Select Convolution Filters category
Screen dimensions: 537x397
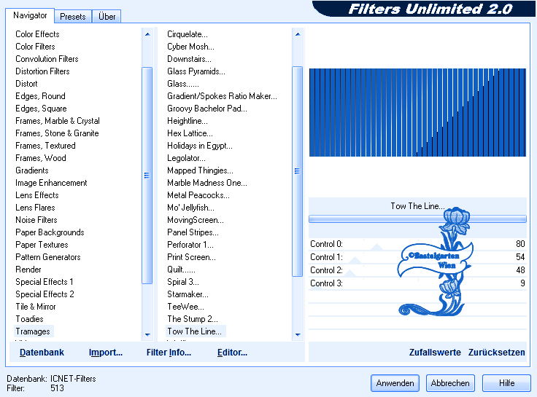tap(47, 59)
